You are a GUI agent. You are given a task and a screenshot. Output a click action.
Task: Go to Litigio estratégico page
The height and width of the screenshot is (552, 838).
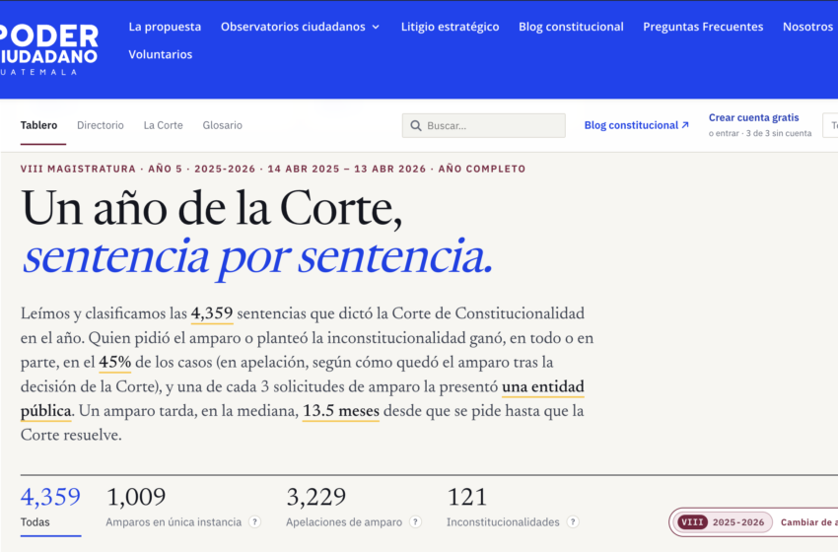pos(450,27)
